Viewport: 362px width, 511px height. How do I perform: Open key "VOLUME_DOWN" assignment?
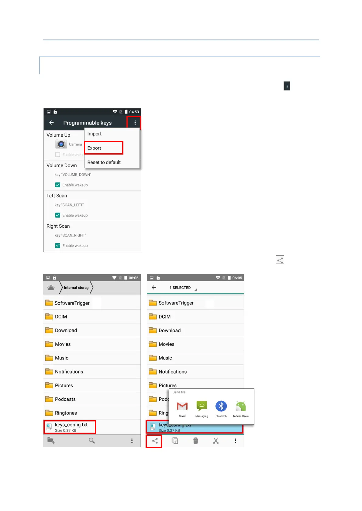click(73, 175)
